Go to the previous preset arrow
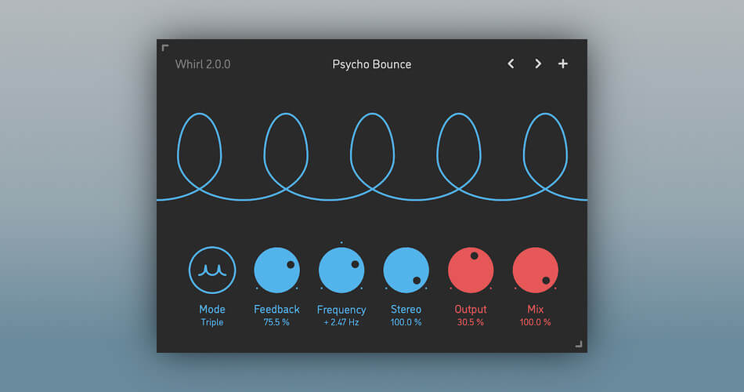 pos(511,64)
